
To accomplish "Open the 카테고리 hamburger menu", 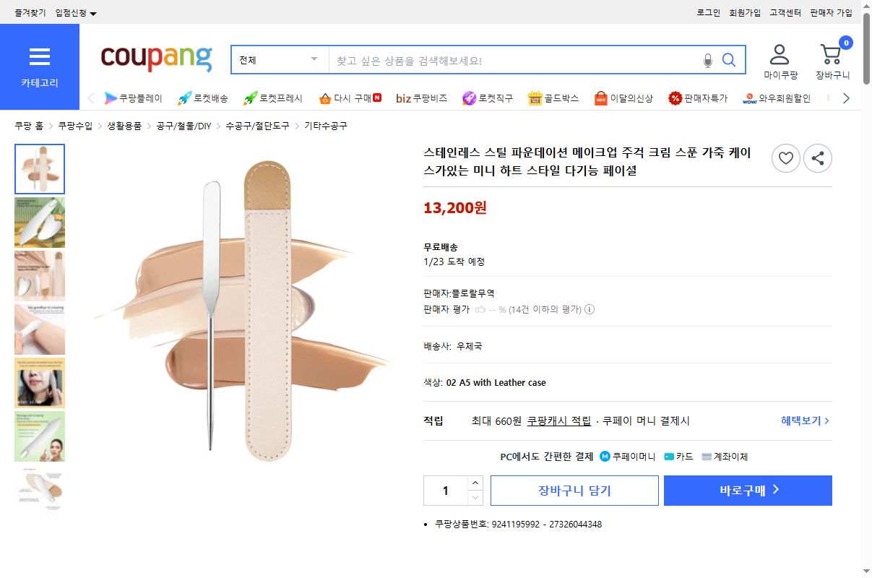I will pos(40,57).
